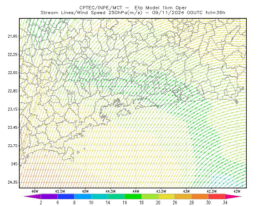
Task: Select the dark green 16-18 legend swatch
Action: point(133,196)
